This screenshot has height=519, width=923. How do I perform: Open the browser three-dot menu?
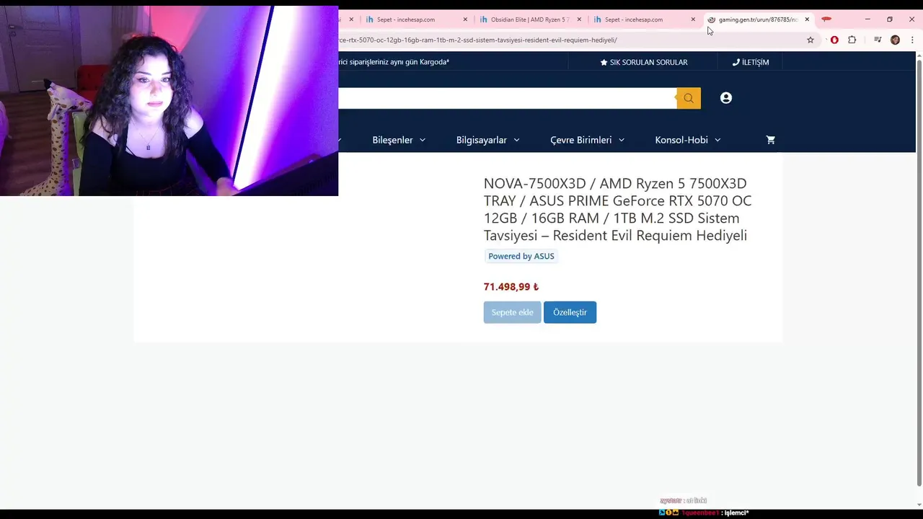point(912,40)
